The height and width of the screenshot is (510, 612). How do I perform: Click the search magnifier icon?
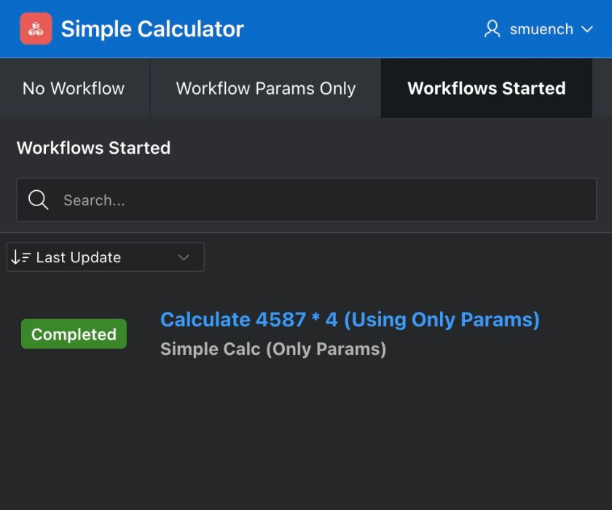click(x=38, y=200)
